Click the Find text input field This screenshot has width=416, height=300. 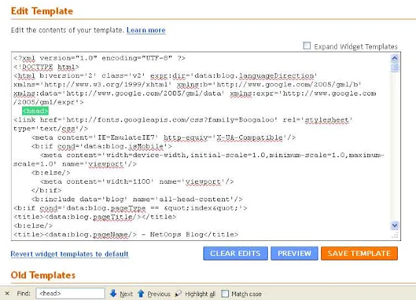70,294
